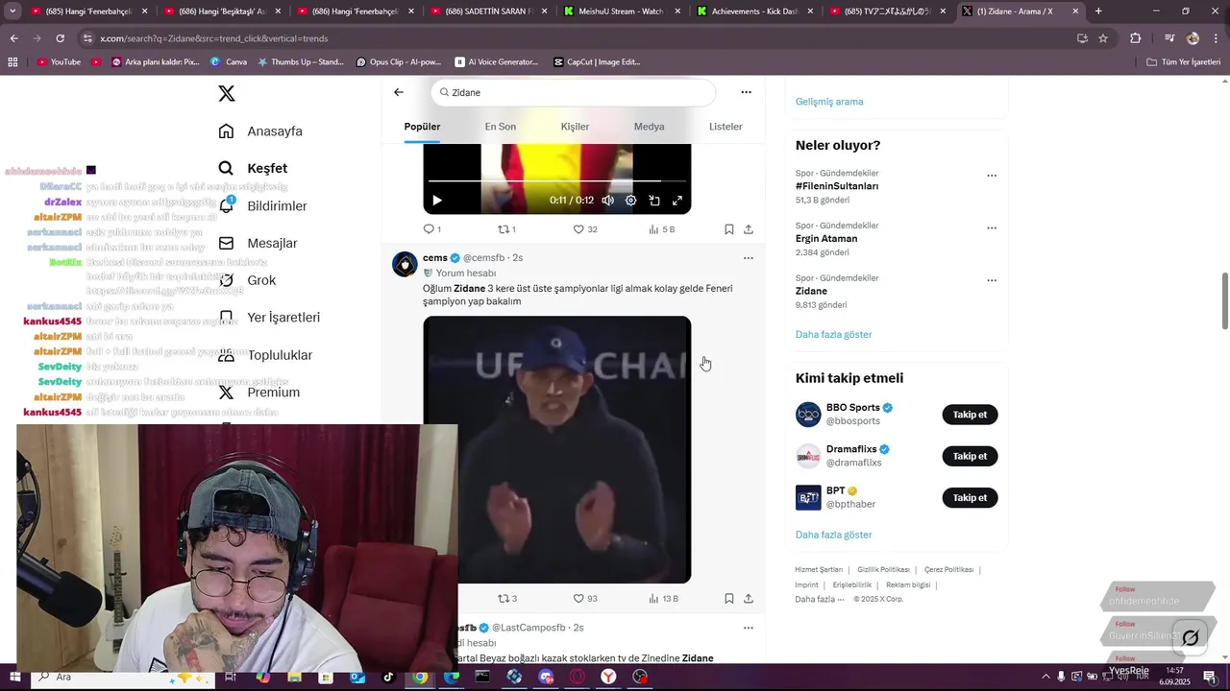
Task: Go back with the arrow beside search box
Action: pyautogui.click(x=399, y=92)
